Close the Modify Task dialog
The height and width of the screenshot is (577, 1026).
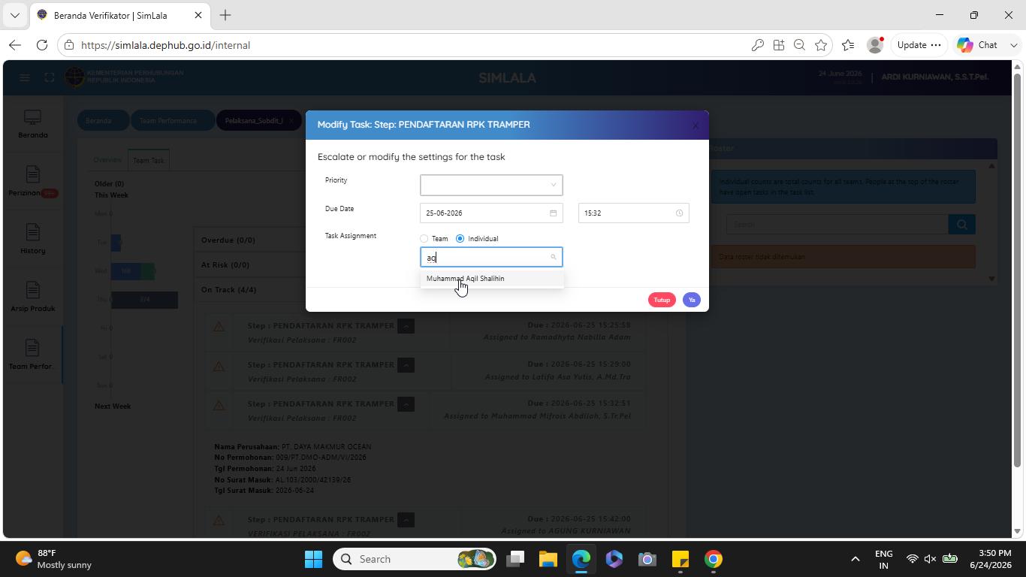(x=695, y=125)
